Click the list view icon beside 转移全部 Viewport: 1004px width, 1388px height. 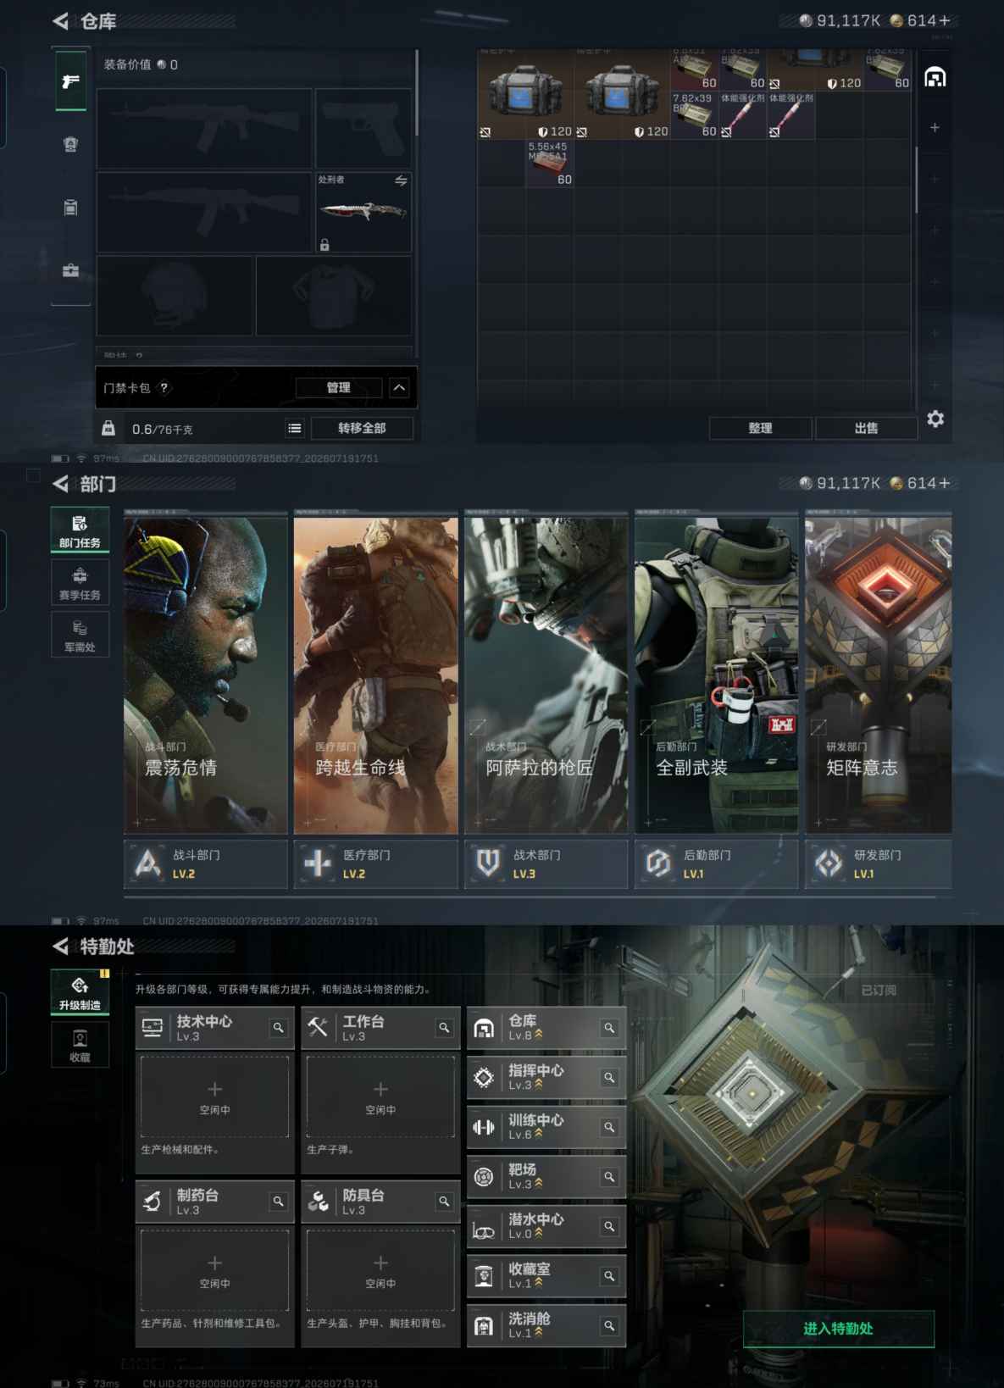coord(295,429)
